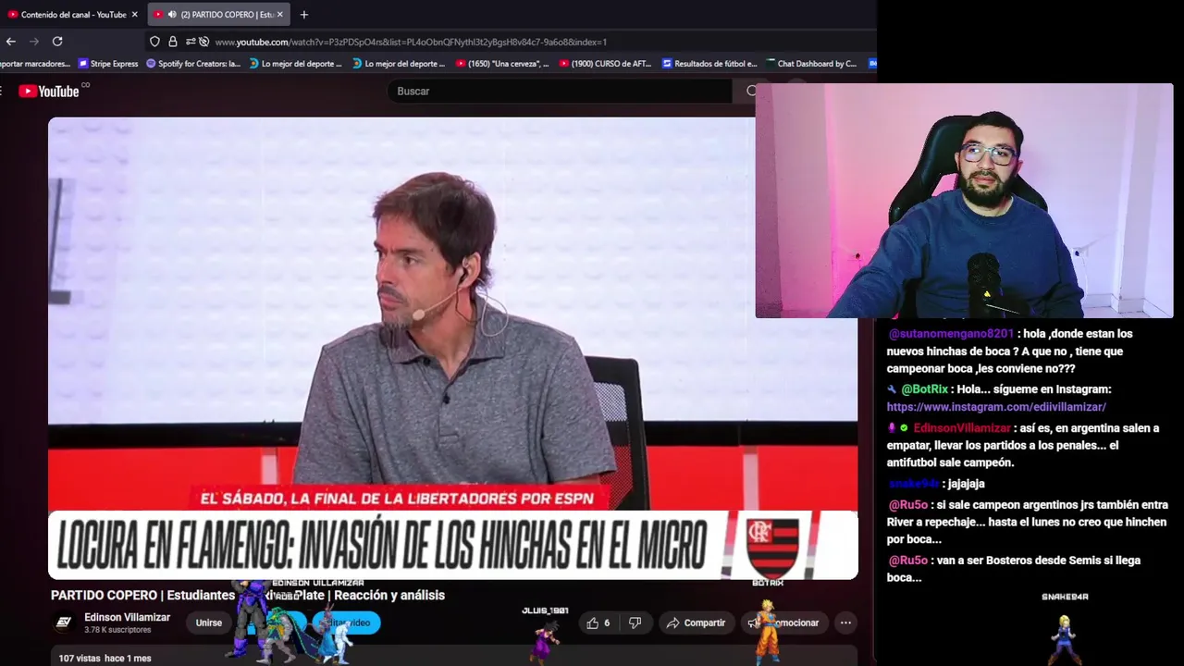Screen dimensions: 1184x666
Task: Select the '(2) PARTIDO COPERO' tab
Action: [x=219, y=14]
